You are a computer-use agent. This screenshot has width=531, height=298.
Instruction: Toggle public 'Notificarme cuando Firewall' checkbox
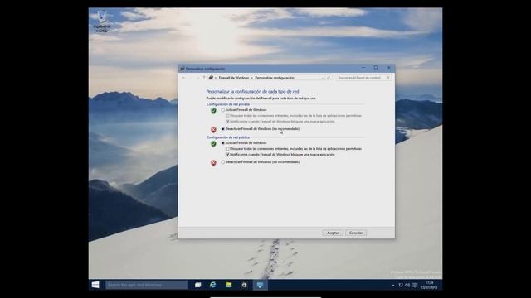click(x=227, y=155)
